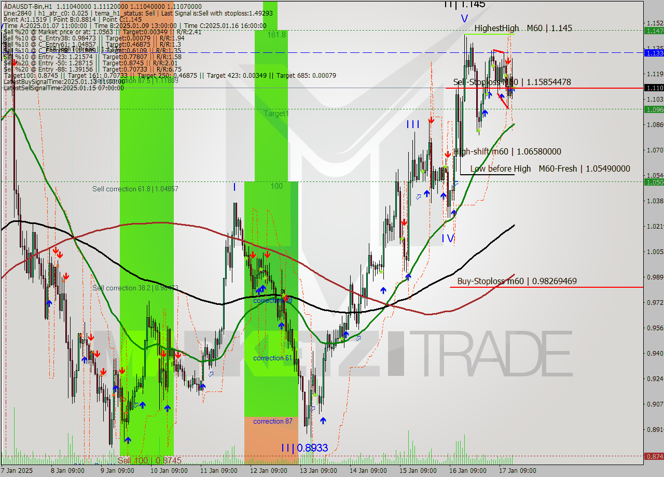Click the 'Buy-Stoploss m60 | 0.98269469' label
Viewport: 664px width, 477px height.
coord(517,282)
